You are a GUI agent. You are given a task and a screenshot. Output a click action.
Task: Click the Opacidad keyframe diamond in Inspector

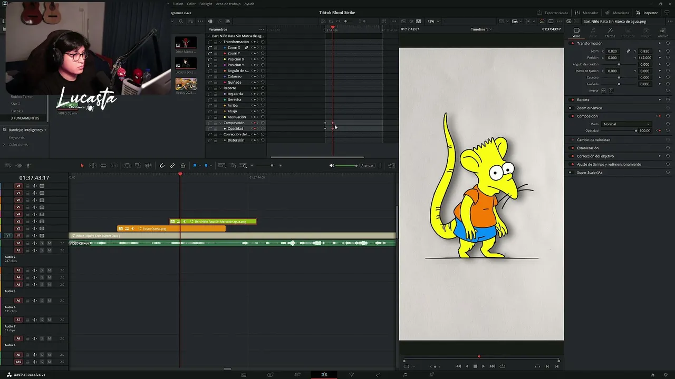(x=660, y=131)
